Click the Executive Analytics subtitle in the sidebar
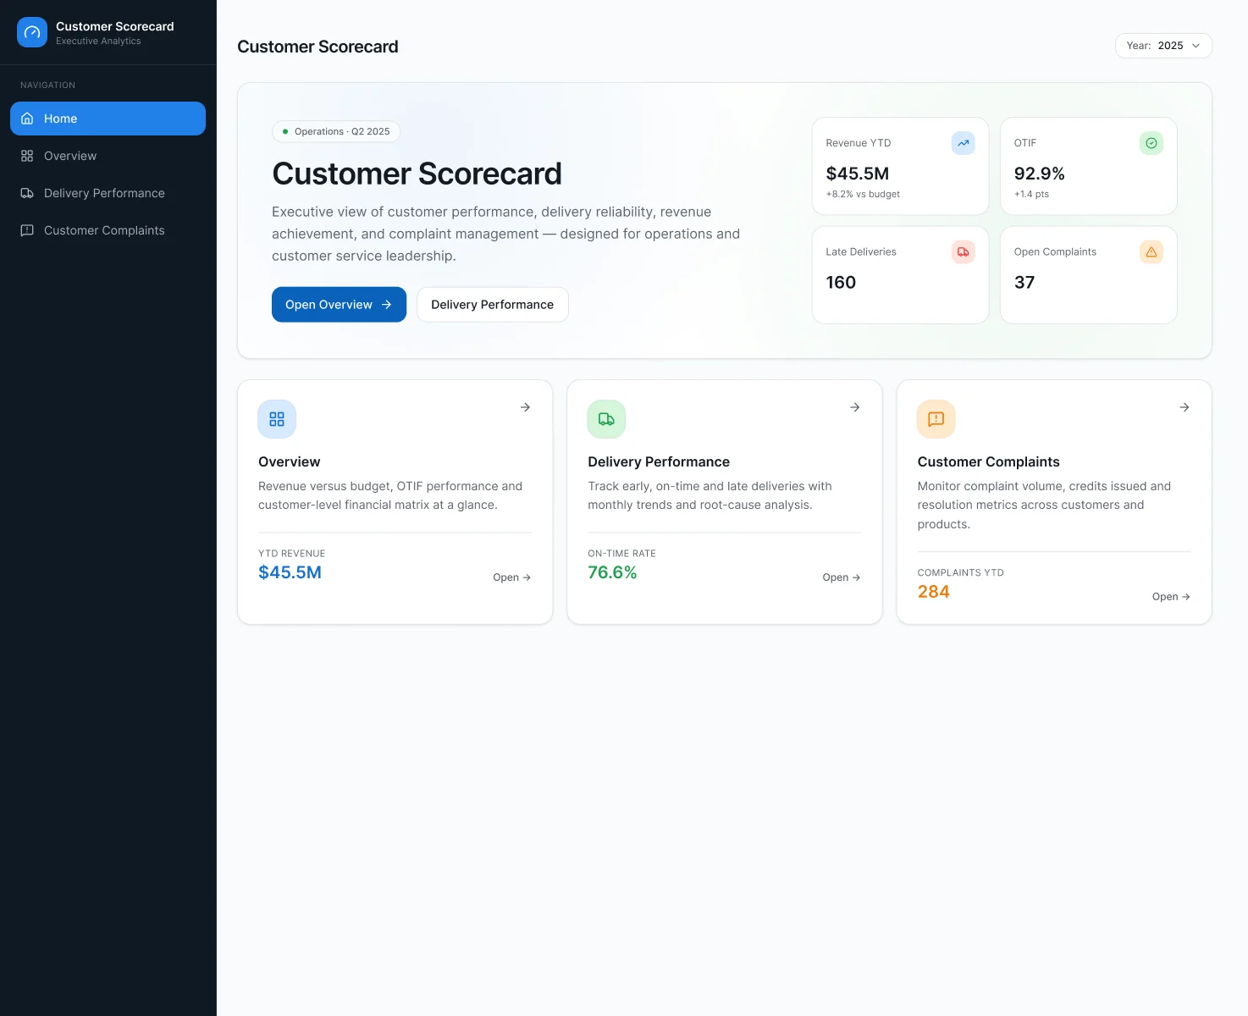This screenshot has width=1248, height=1016. coord(98,41)
